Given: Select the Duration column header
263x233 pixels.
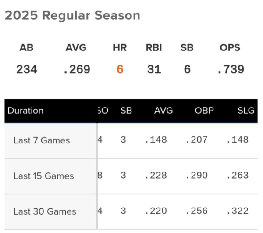Looking at the screenshot, I should point(25,111).
